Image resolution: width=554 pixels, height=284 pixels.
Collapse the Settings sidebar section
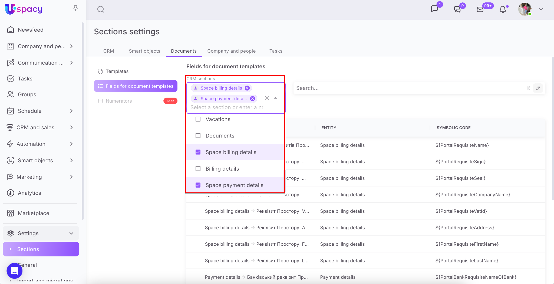click(71, 233)
